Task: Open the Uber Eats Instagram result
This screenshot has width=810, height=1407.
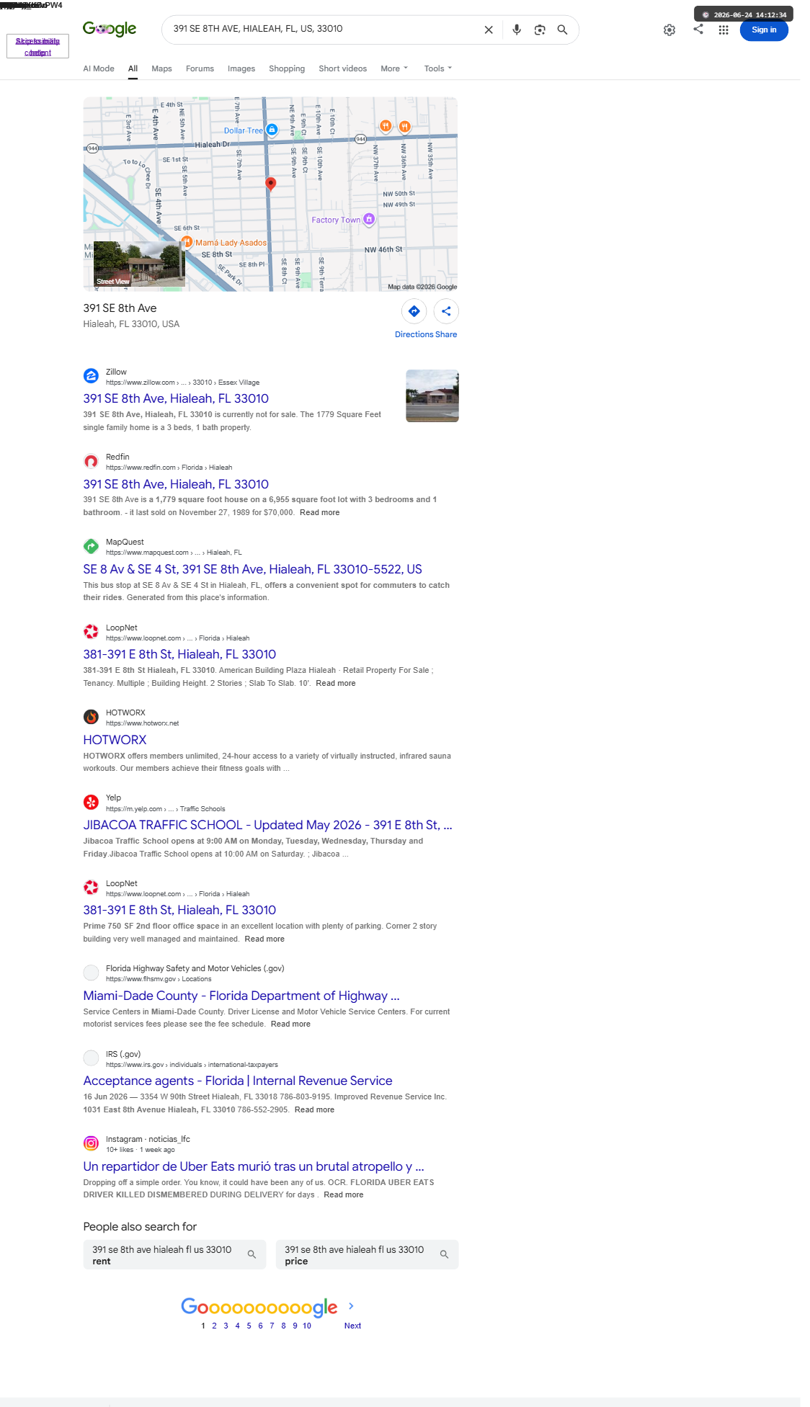Action: [x=254, y=1166]
